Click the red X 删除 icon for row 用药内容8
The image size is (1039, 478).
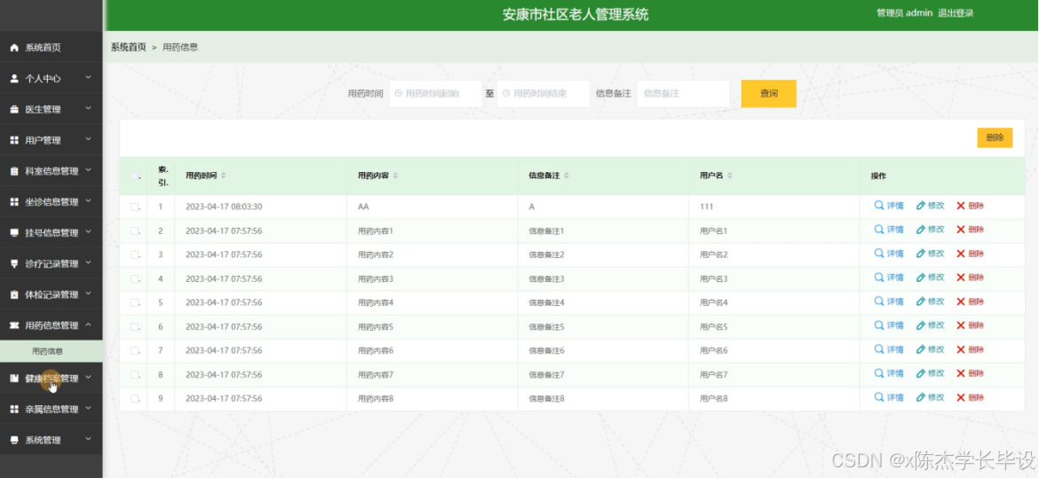click(961, 398)
